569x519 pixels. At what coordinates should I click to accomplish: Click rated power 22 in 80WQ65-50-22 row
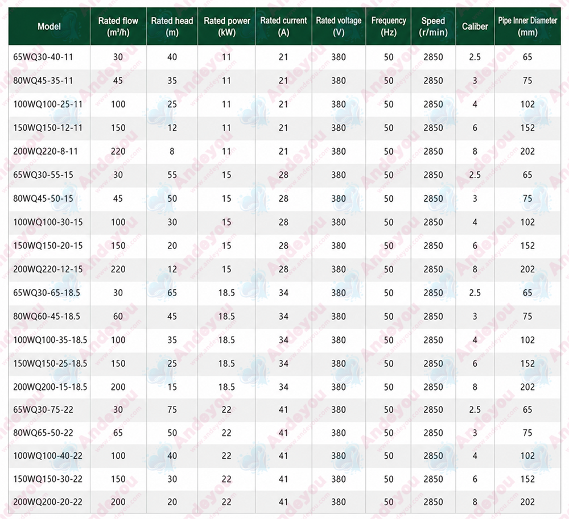(226, 433)
